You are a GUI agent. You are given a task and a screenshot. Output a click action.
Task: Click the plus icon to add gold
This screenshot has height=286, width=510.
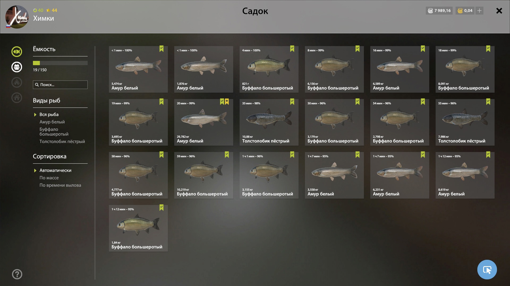(x=479, y=11)
